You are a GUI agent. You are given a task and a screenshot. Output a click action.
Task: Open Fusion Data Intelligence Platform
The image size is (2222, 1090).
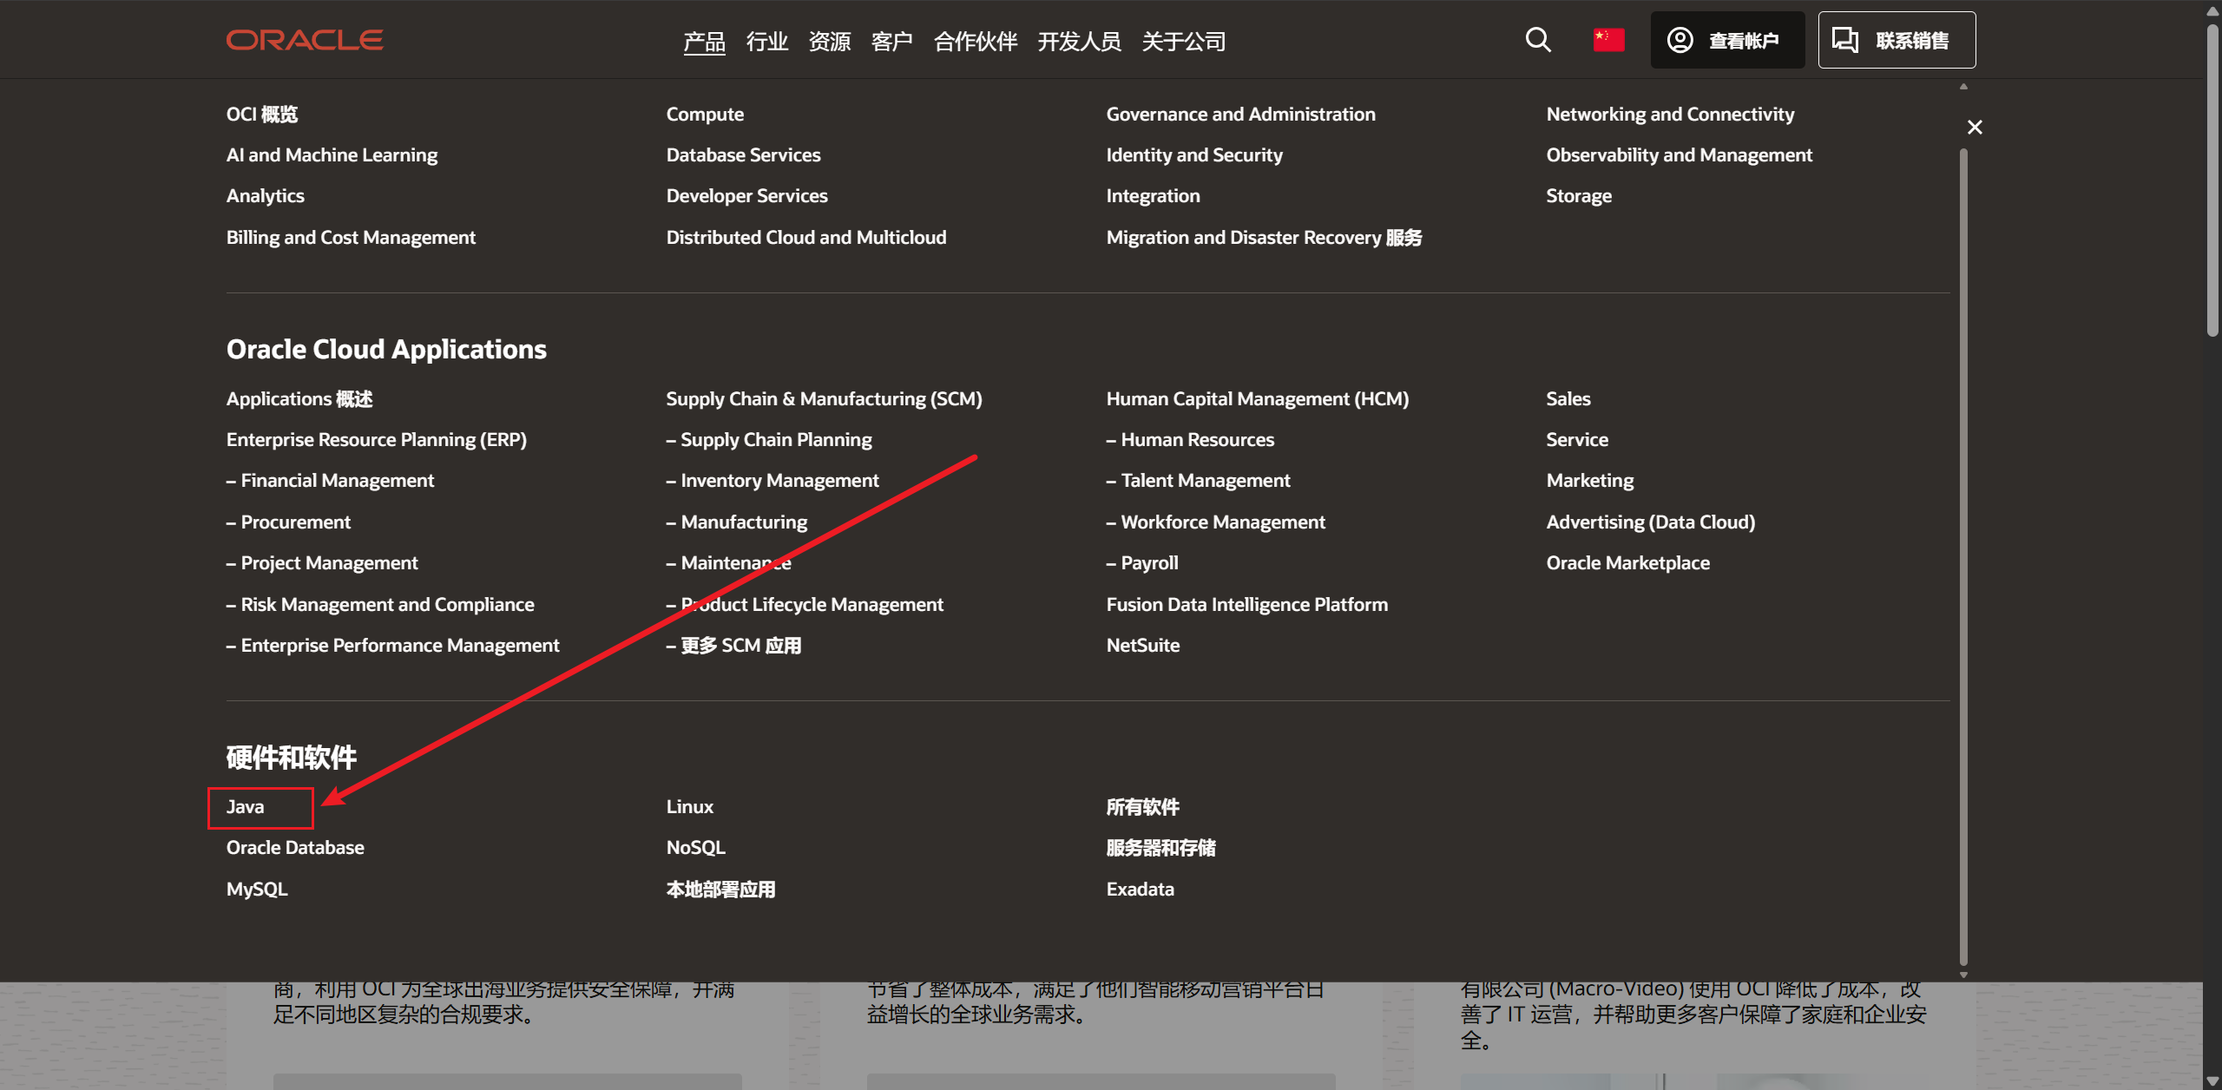1248,605
